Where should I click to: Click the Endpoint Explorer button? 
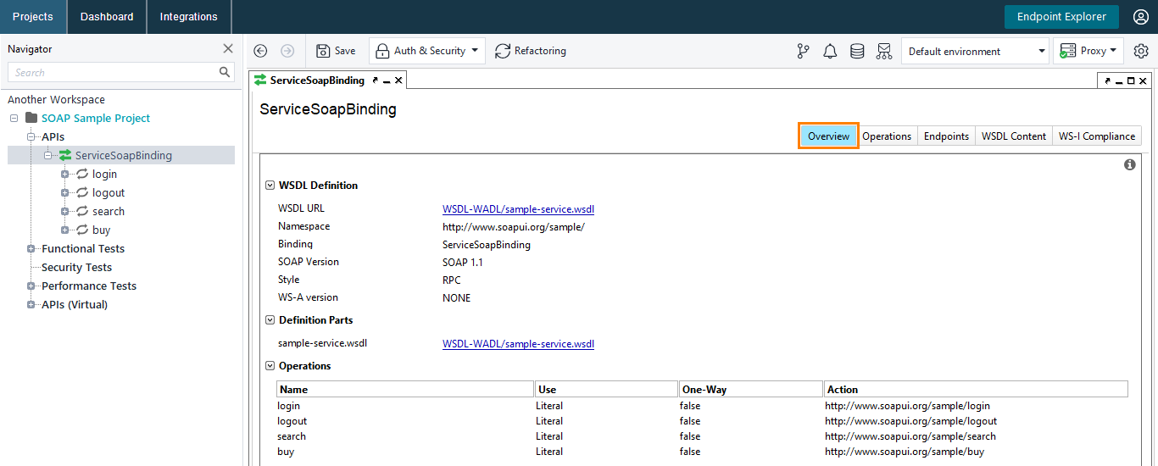click(1061, 17)
